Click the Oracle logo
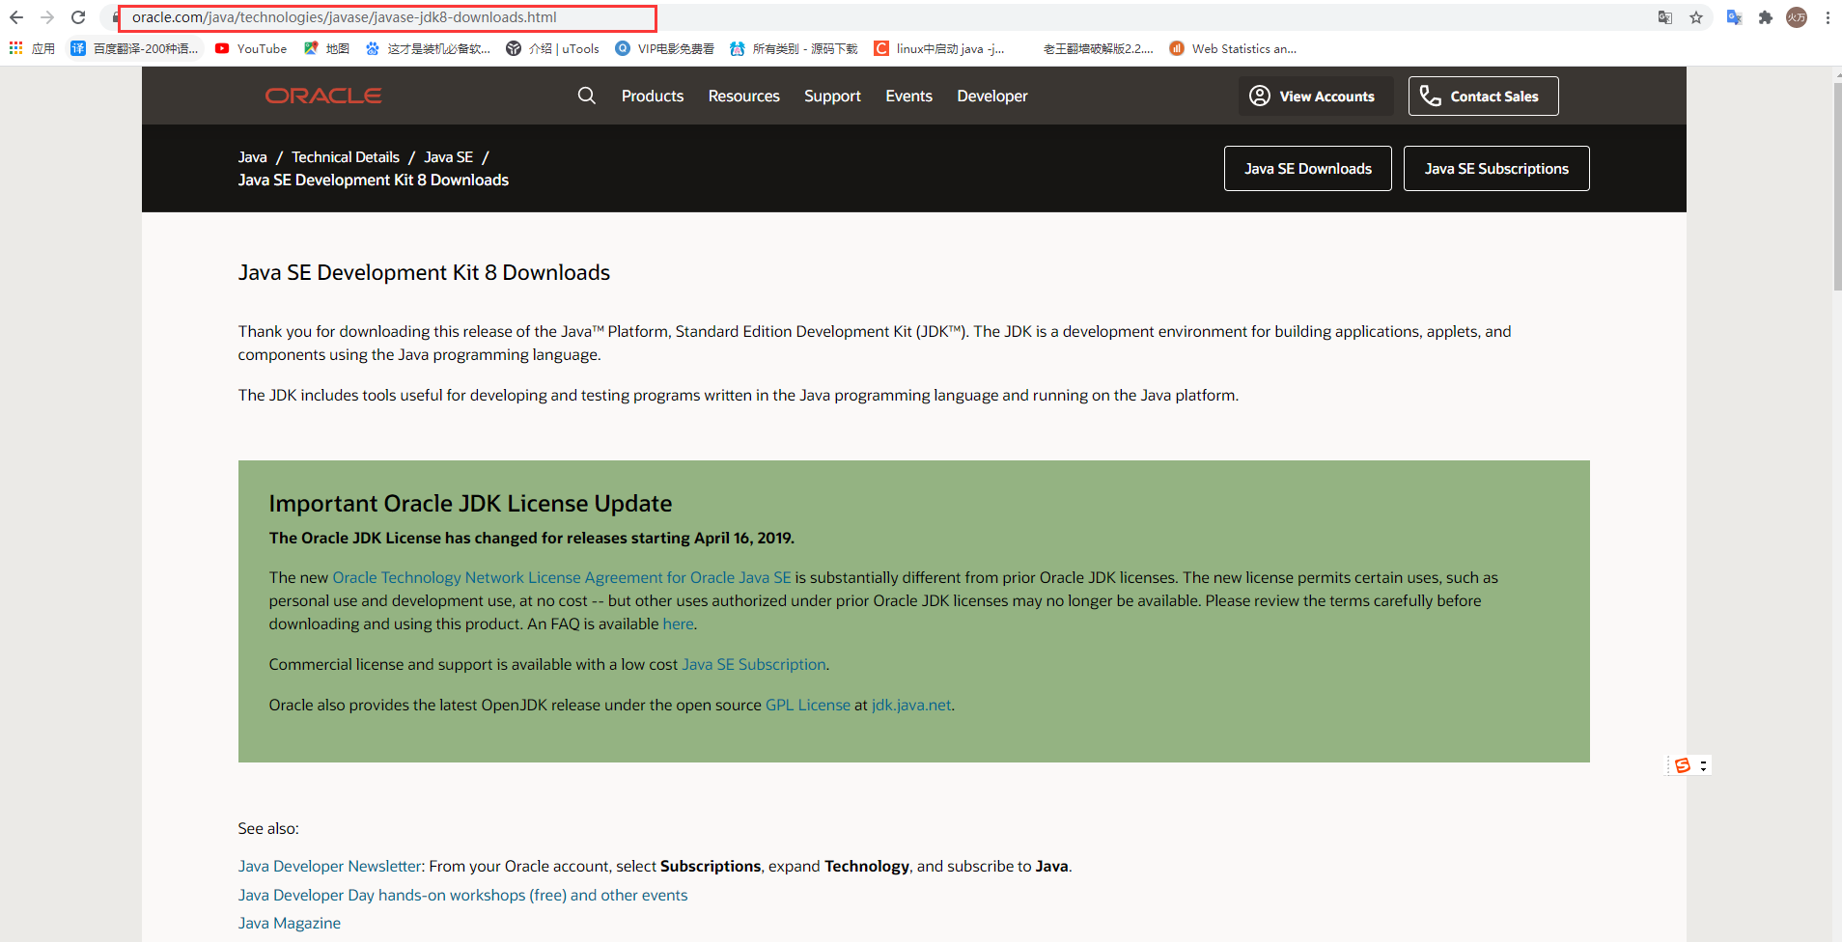This screenshot has width=1842, height=942. [x=323, y=96]
